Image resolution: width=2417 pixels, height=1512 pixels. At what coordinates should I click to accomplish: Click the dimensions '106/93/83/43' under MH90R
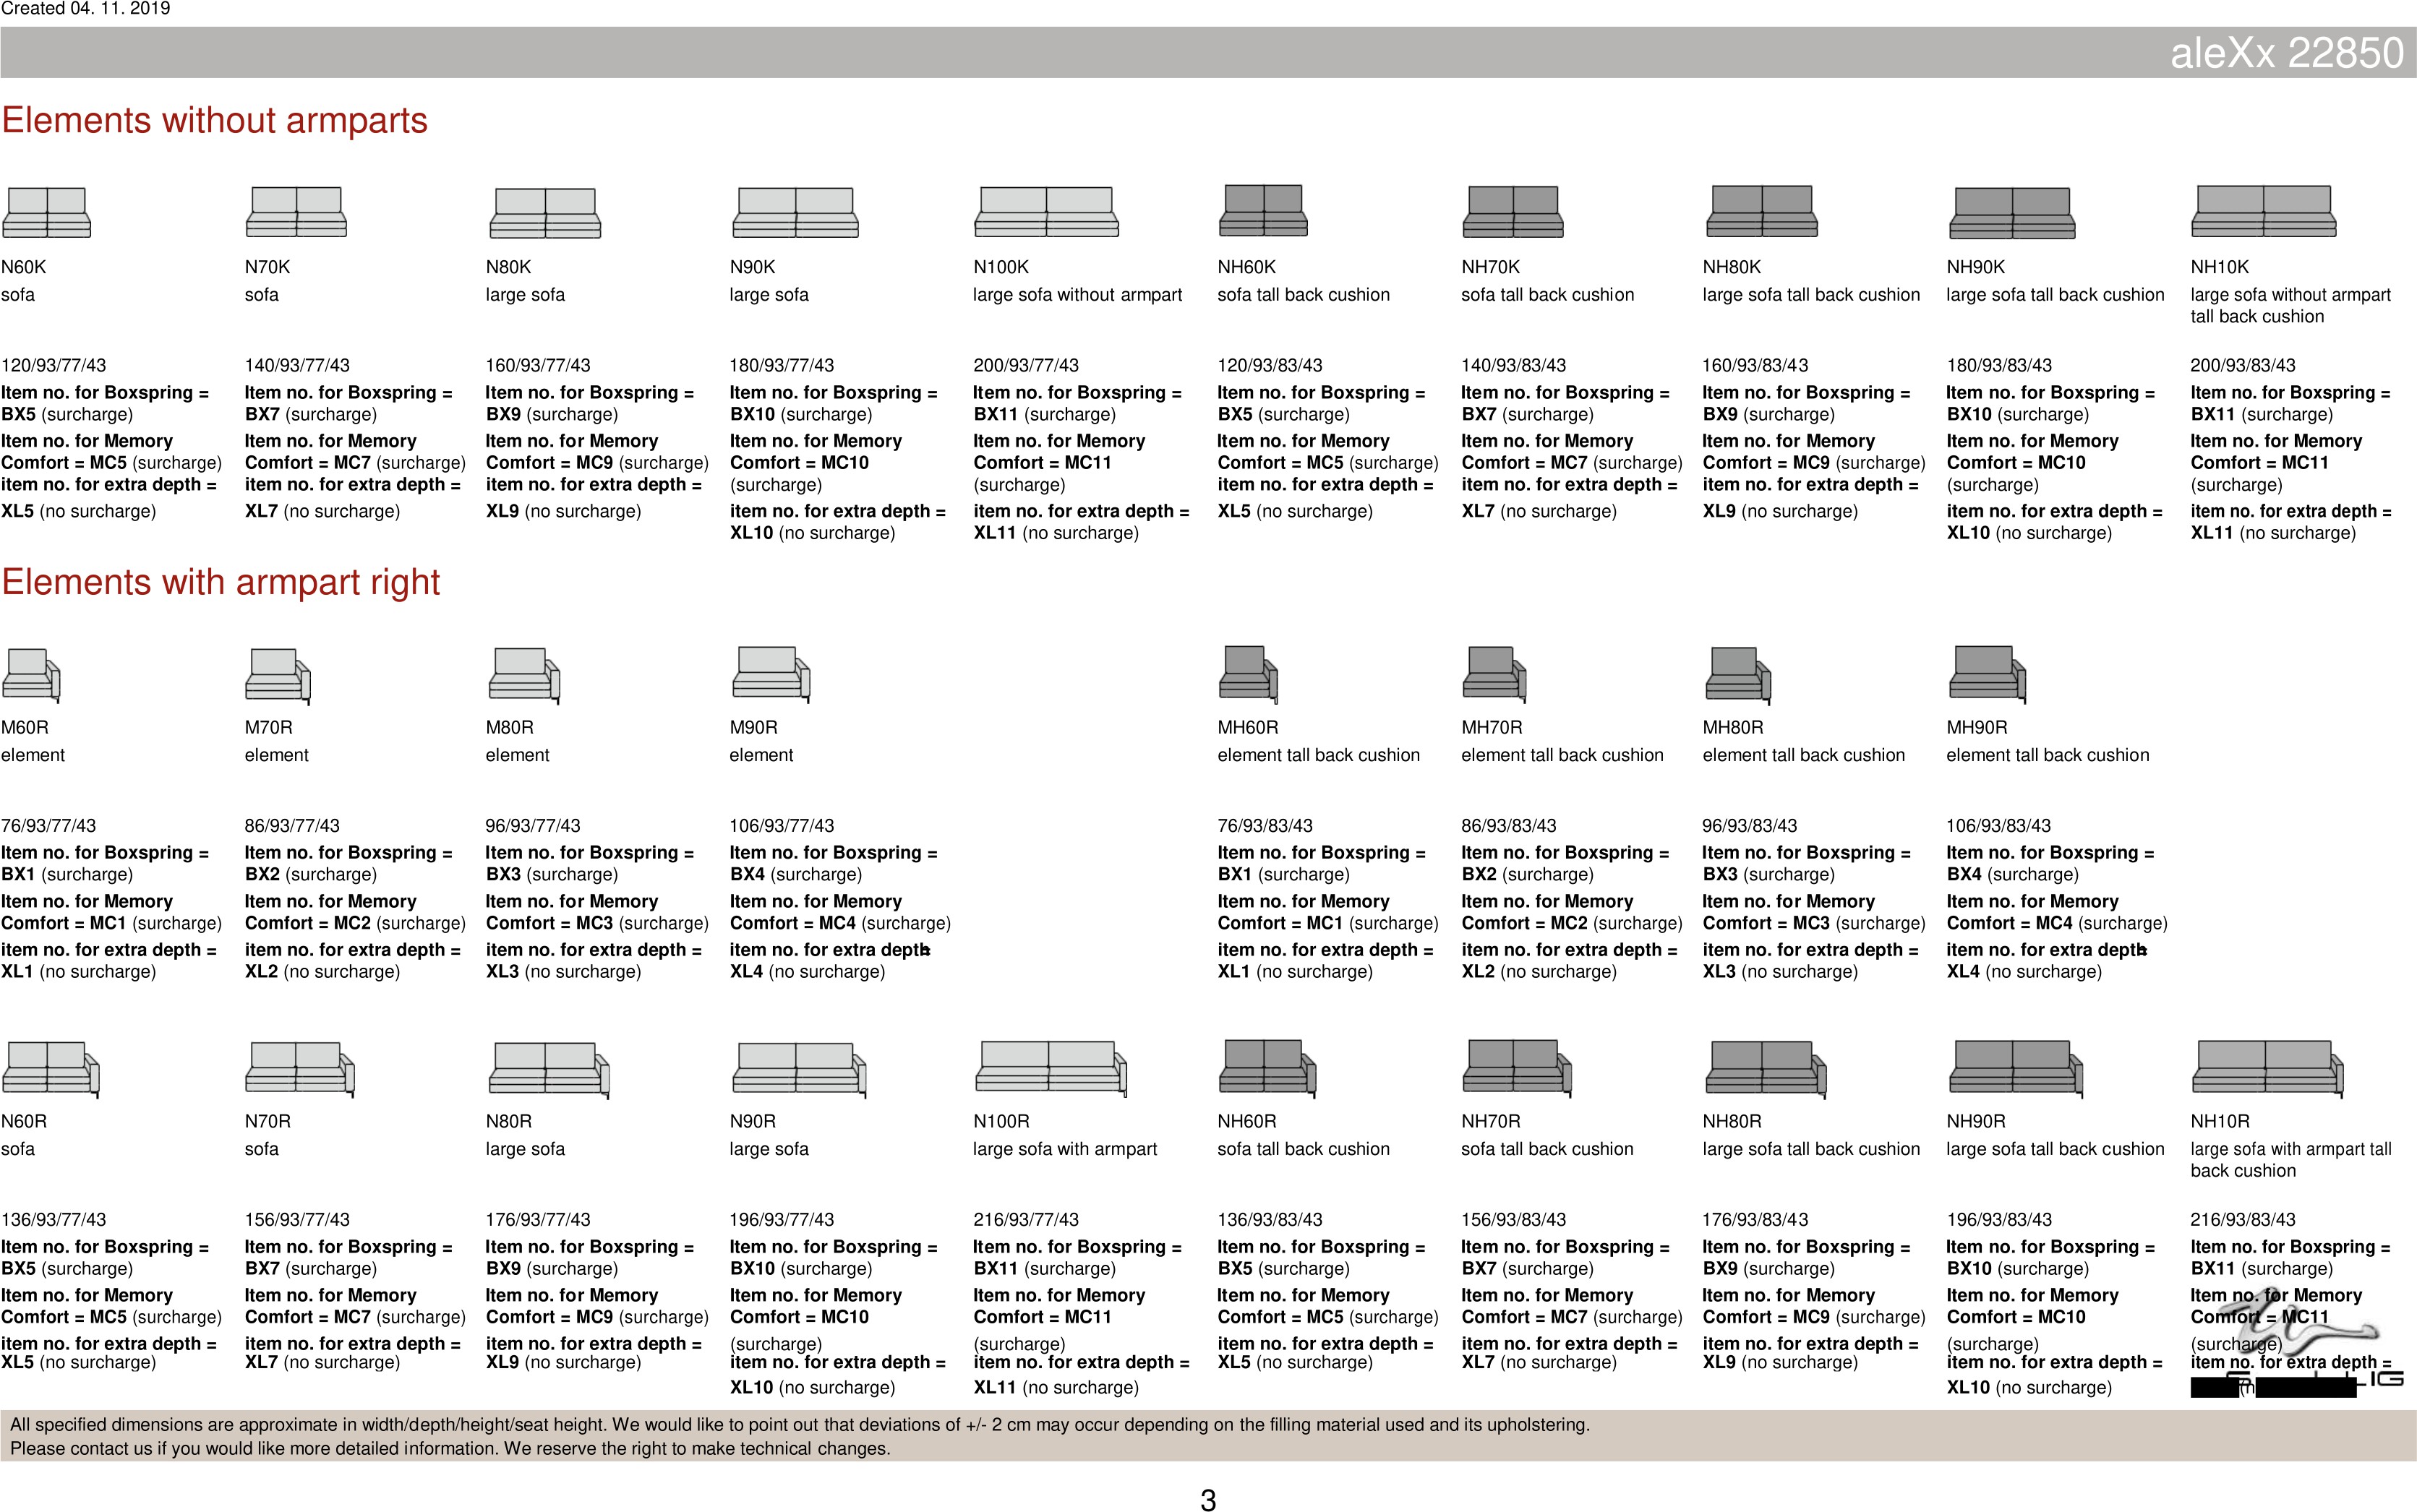click(1999, 826)
